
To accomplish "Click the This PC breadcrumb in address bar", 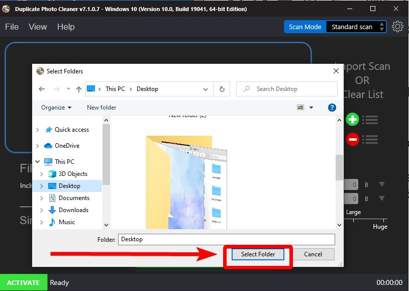I will 115,89.
